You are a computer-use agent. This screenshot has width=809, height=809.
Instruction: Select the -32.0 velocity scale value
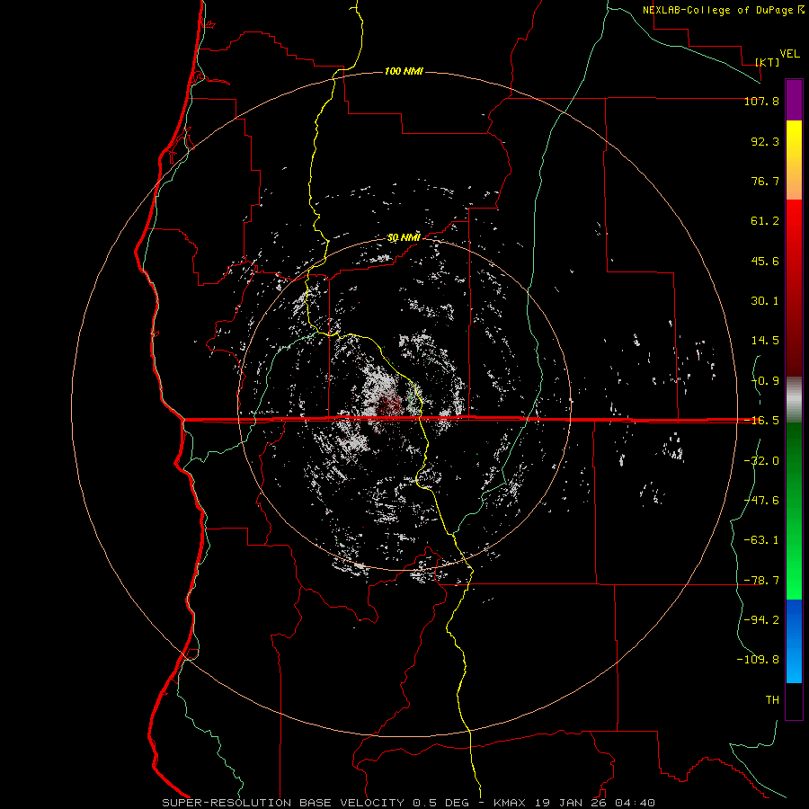[x=761, y=461]
